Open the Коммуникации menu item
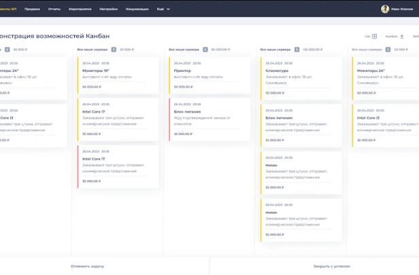This screenshot has width=419, height=275. click(x=137, y=9)
